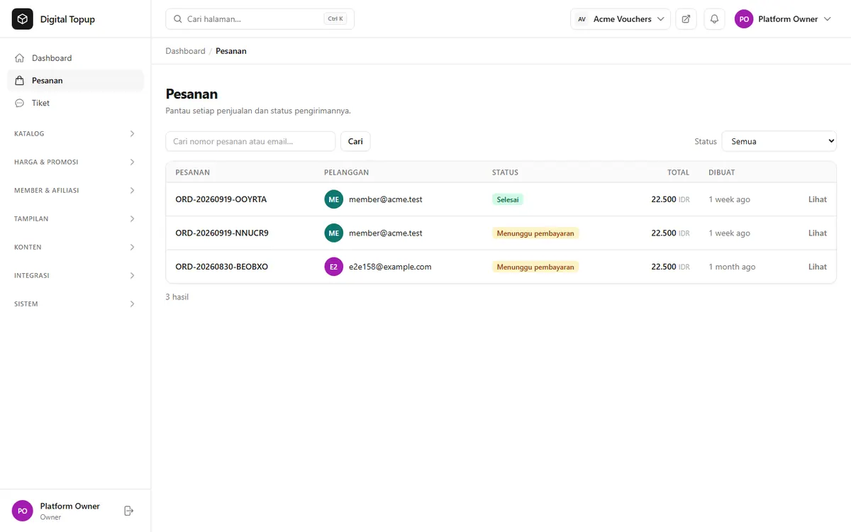Go to Dashboard breadcrumb link

point(185,51)
